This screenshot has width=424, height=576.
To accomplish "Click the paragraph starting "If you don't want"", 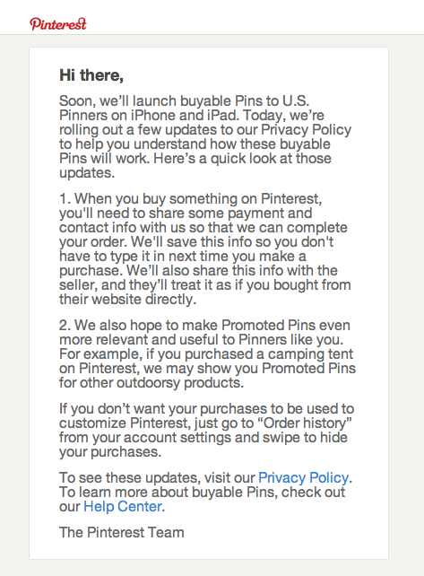I will point(206,430).
